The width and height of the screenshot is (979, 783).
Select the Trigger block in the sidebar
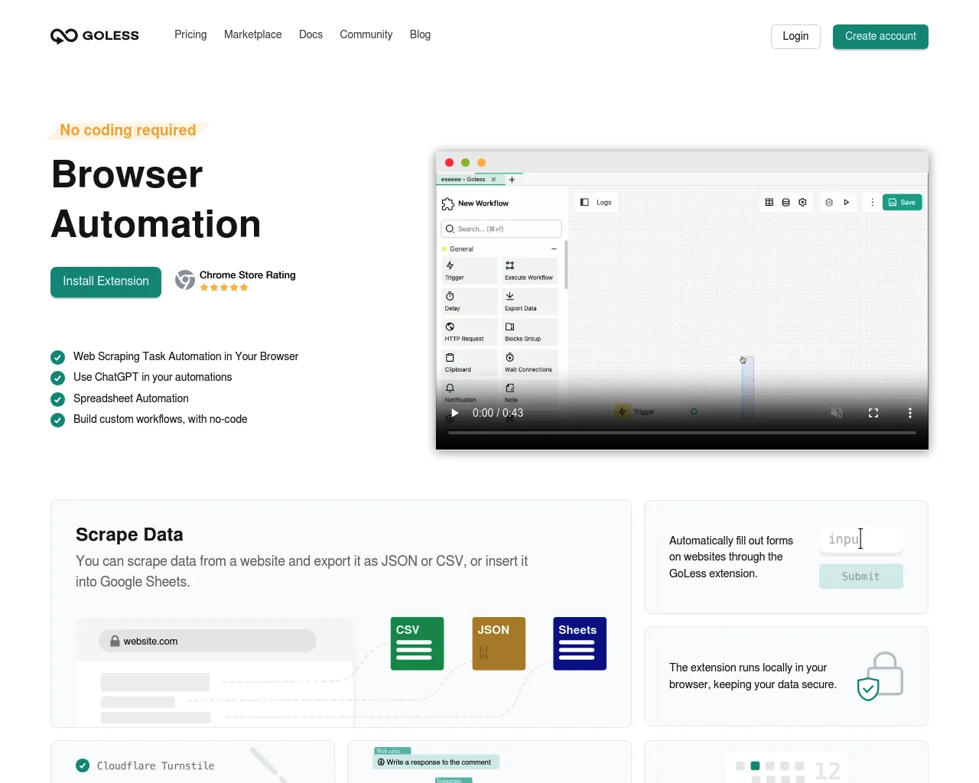(469, 270)
